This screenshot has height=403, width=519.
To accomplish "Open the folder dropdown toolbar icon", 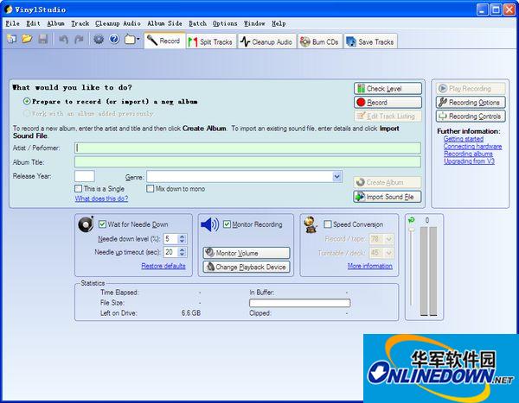I will tap(131, 40).
